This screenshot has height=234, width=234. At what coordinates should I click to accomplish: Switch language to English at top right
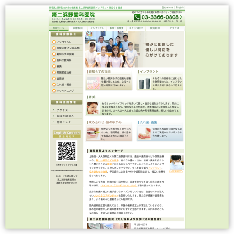[x=180, y=7]
